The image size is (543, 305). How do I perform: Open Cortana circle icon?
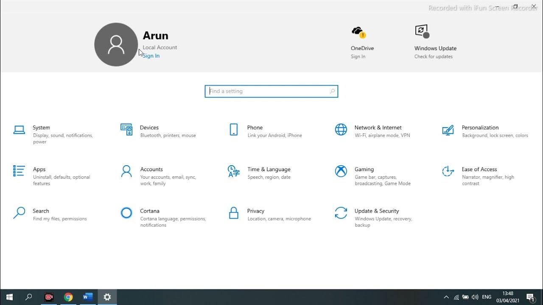point(126,213)
